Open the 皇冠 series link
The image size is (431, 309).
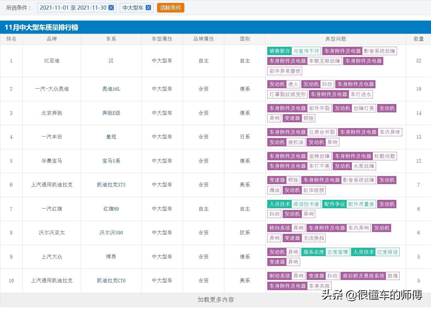(111, 137)
